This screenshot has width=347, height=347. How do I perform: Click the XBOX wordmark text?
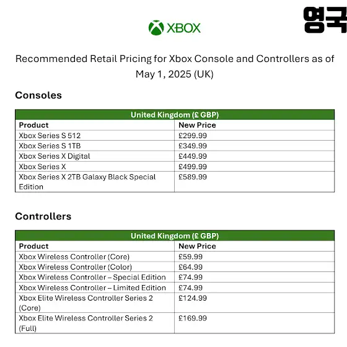[183, 28]
